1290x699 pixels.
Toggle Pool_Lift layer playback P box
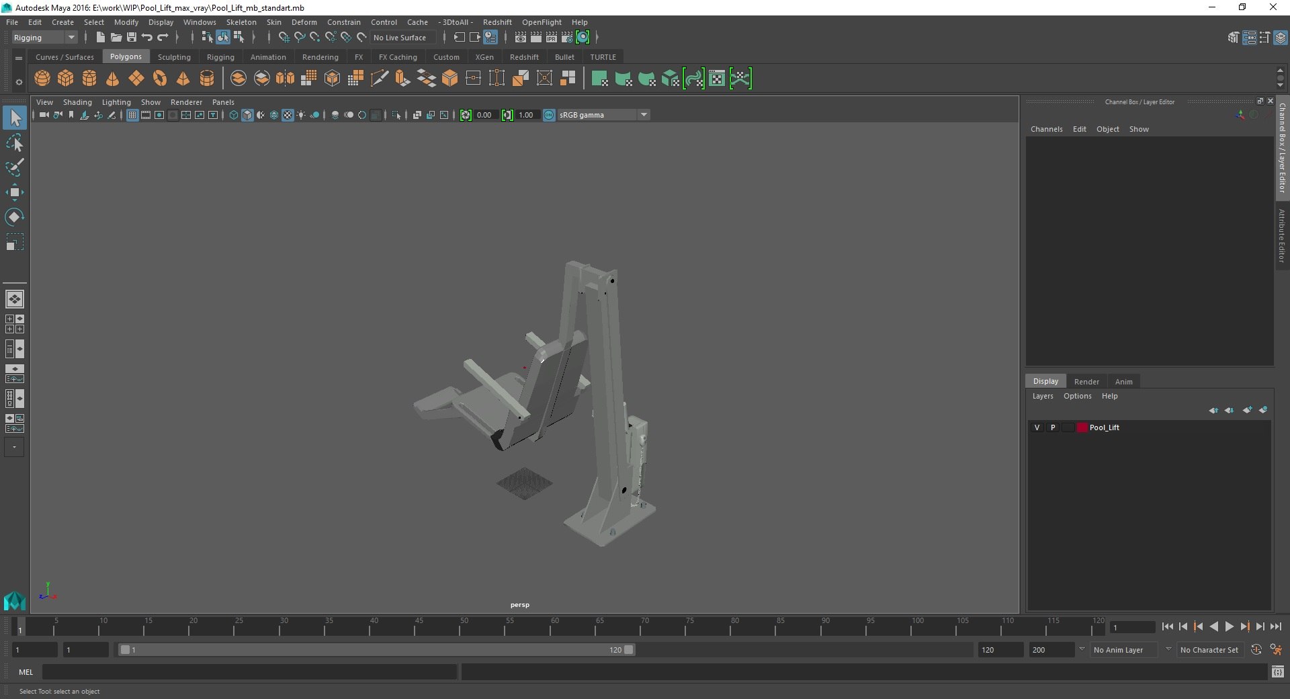click(x=1053, y=427)
